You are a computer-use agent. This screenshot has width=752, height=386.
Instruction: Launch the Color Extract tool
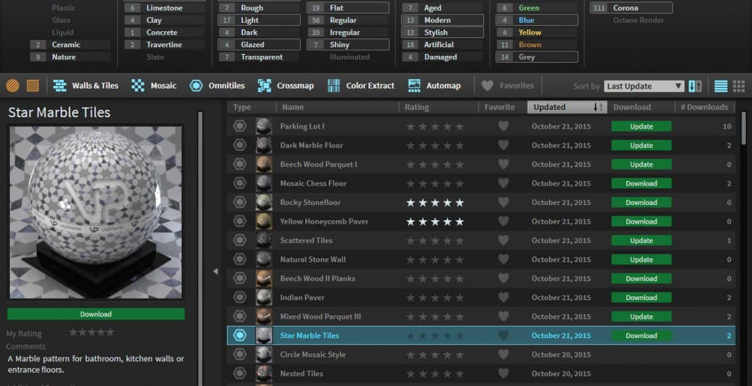pyautogui.click(x=361, y=86)
